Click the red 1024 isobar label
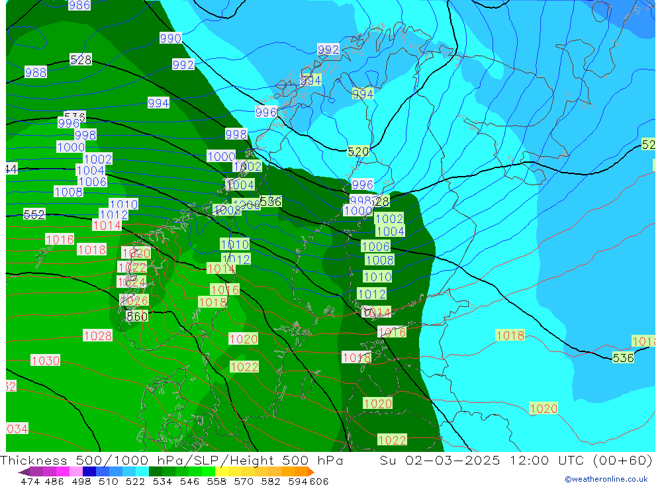The height and width of the screenshot is (485, 662). click(132, 282)
